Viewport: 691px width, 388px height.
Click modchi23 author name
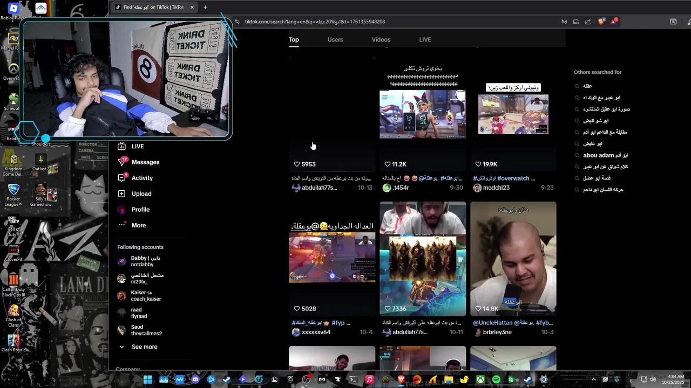click(x=496, y=188)
